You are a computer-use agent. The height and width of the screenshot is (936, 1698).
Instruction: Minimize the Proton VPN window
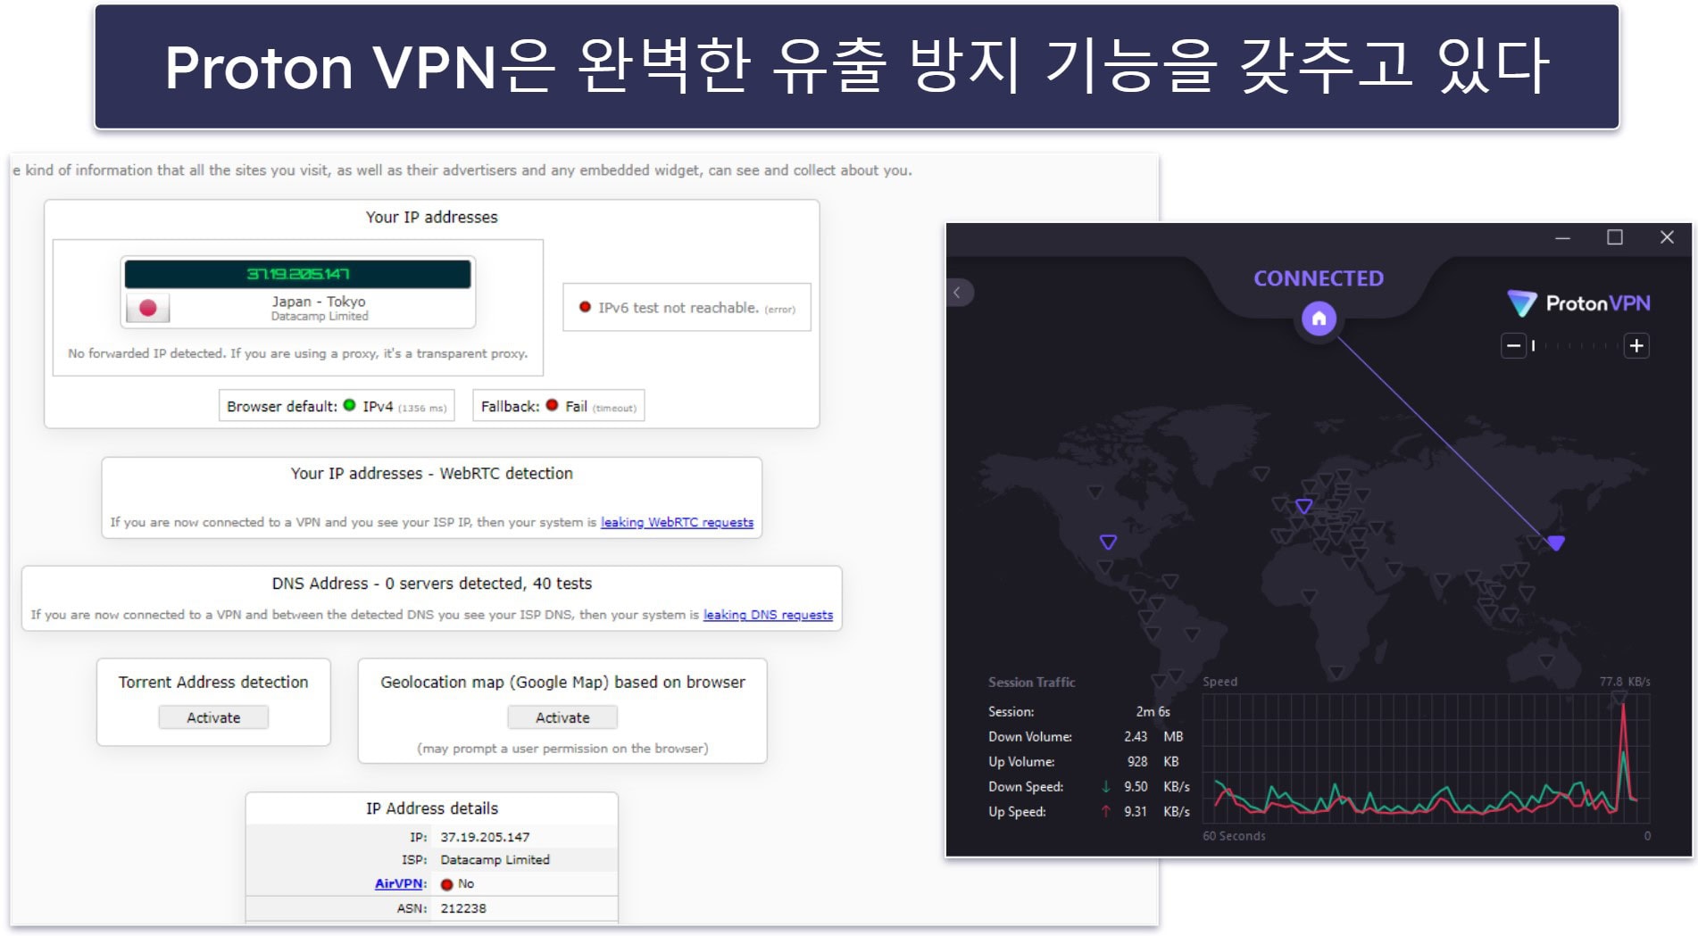point(1562,237)
